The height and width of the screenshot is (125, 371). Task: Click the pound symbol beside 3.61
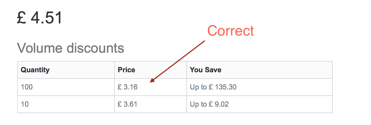tap(120, 104)
